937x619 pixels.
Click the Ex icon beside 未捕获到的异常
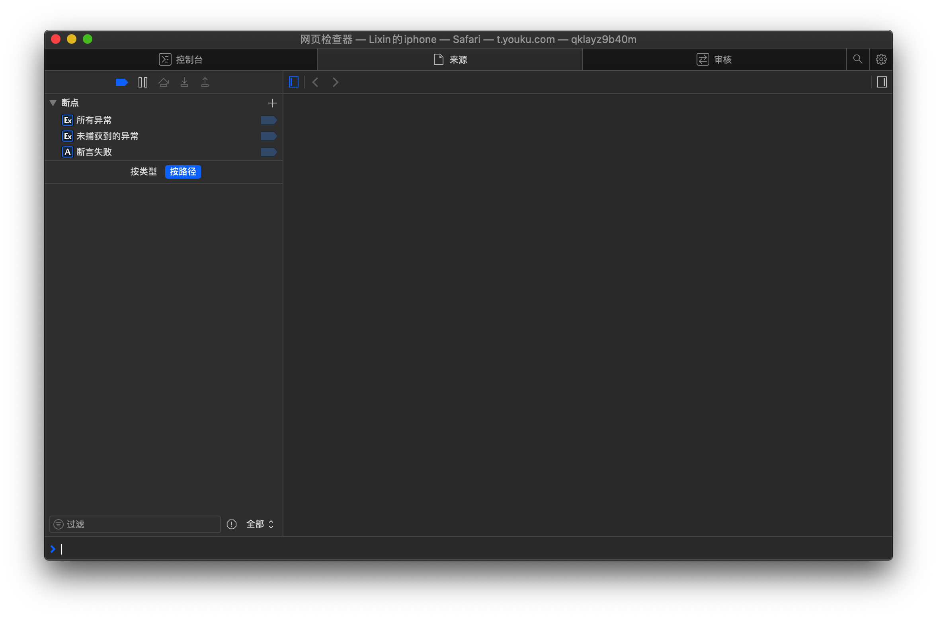point(68,136)
